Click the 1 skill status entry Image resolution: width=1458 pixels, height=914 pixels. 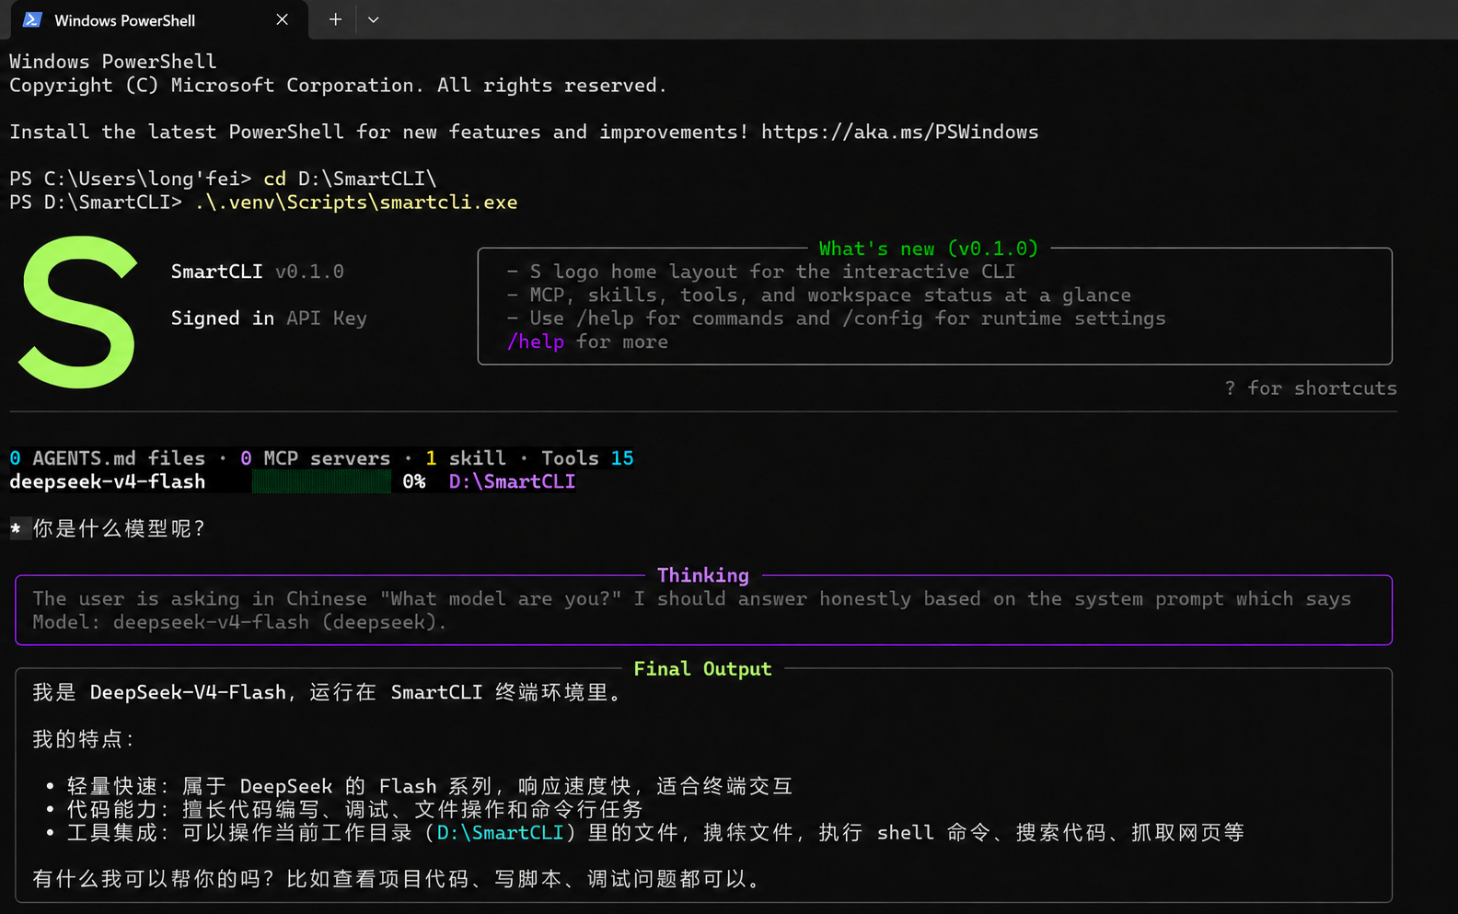pyautogui.click(x=466, y=458)
